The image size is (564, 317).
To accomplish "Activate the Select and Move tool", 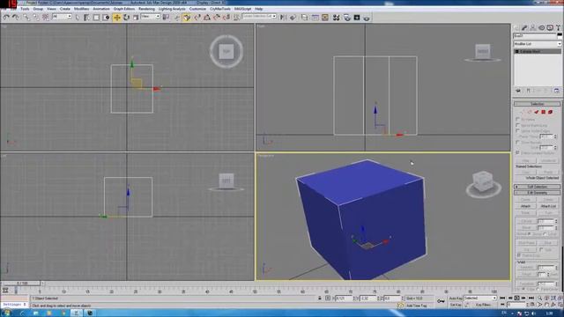I will pos(117,18).
